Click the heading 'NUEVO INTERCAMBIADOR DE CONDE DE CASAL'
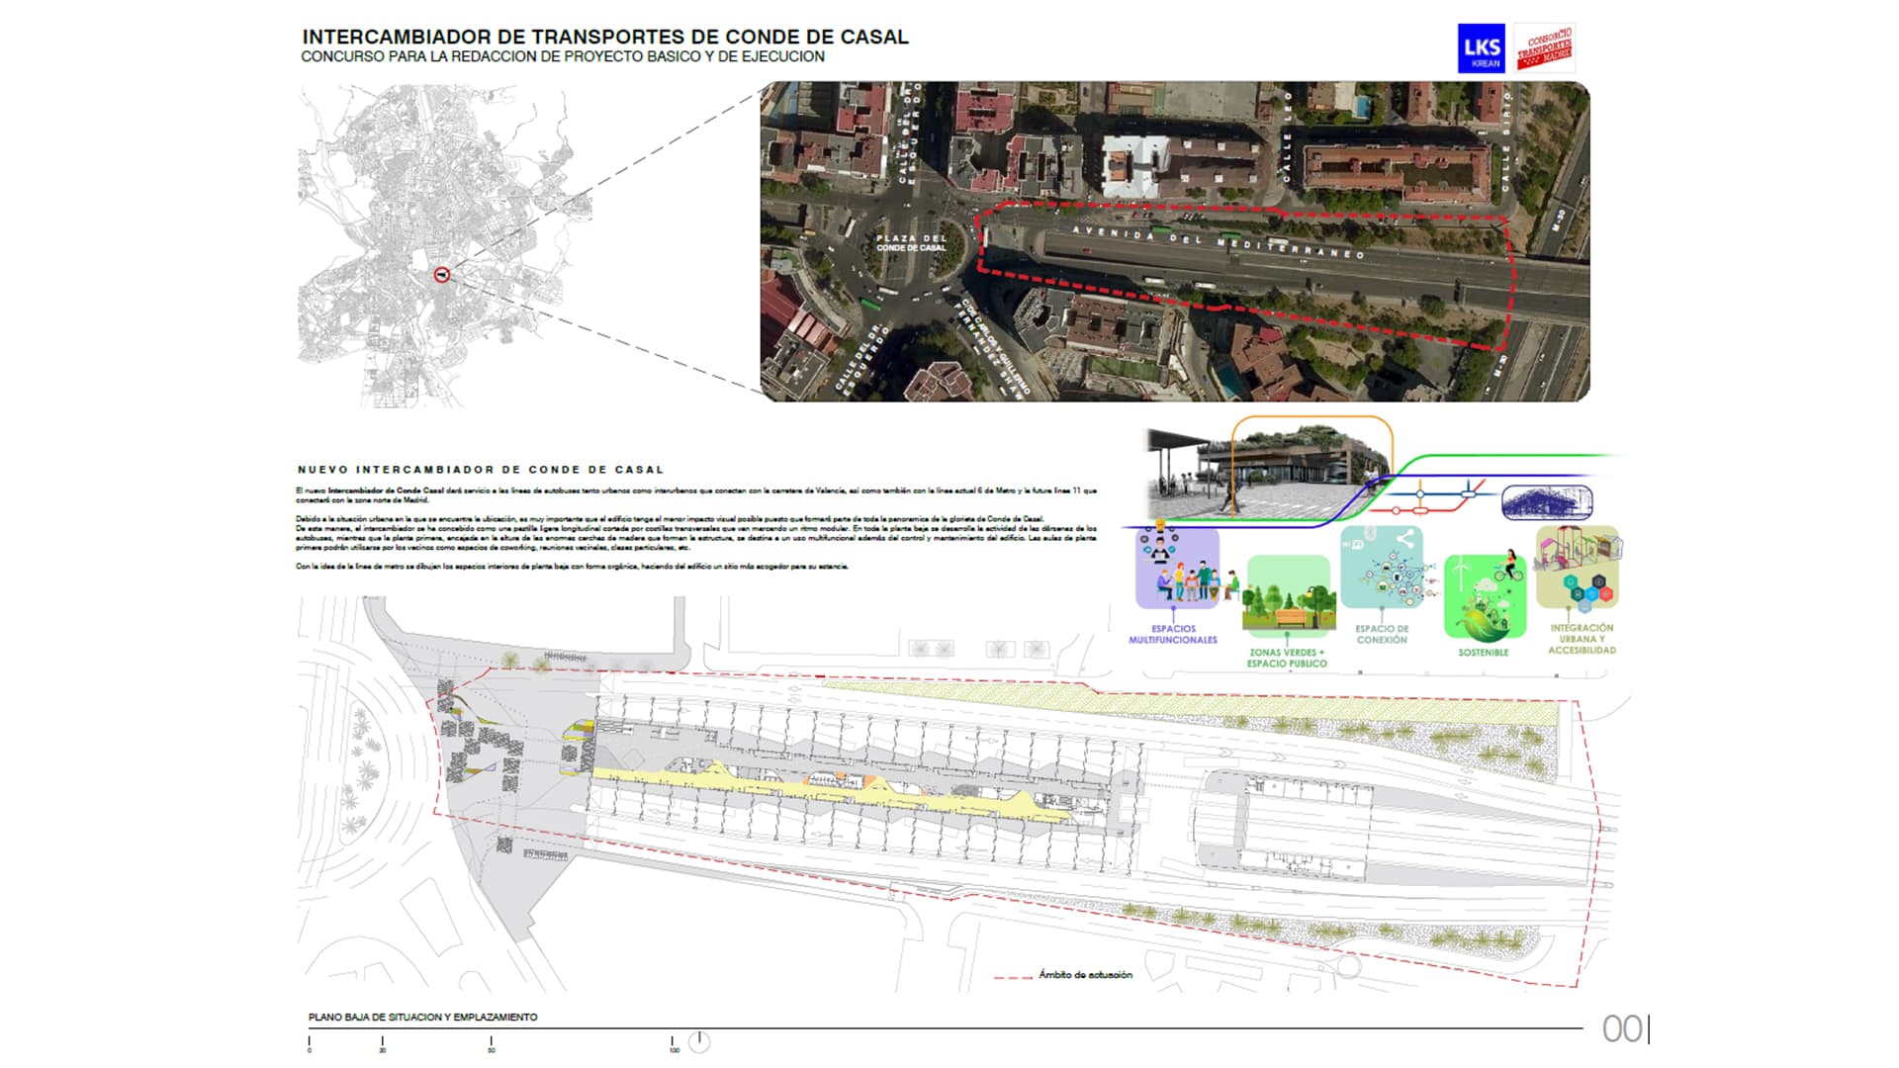The width and height of the screenshot is (1899, 1068). click(481, 470)
